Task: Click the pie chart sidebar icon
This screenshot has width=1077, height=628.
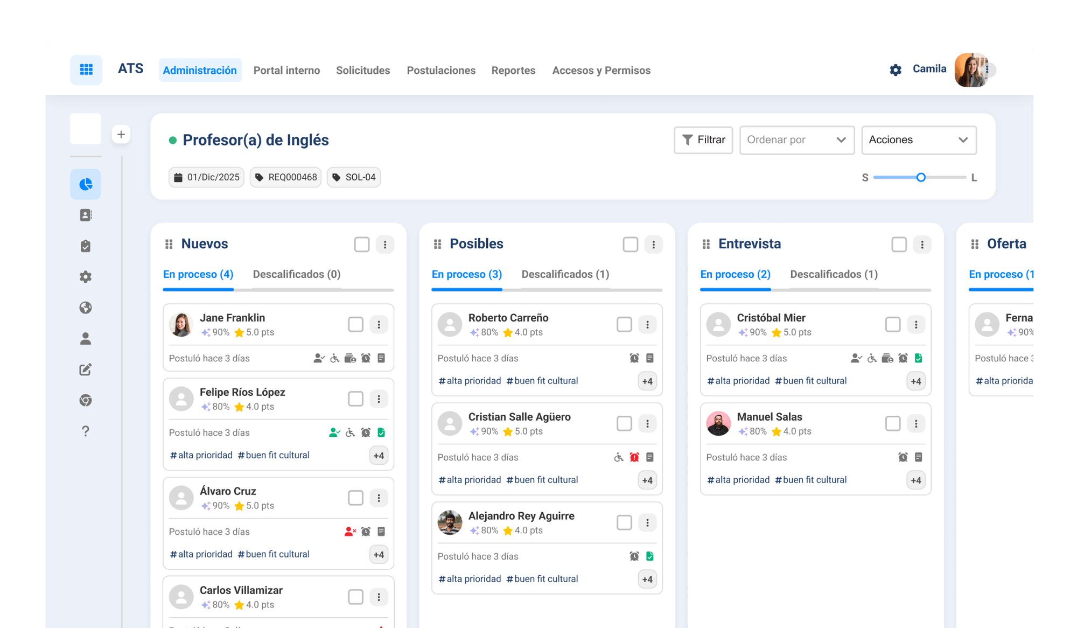Action: click(86, 185)
